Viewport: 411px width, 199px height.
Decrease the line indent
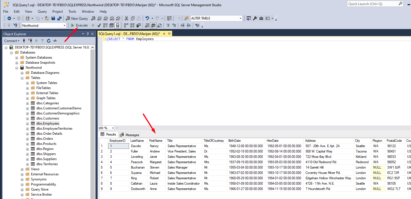click(183, 25)
